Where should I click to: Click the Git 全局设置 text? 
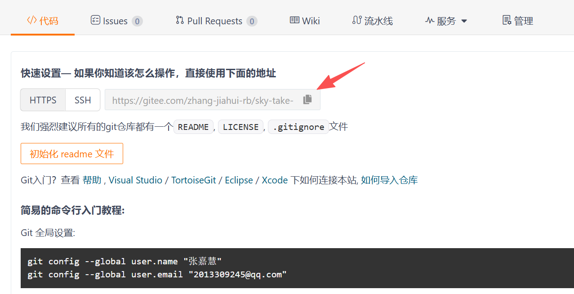click(x=48, y=233)
